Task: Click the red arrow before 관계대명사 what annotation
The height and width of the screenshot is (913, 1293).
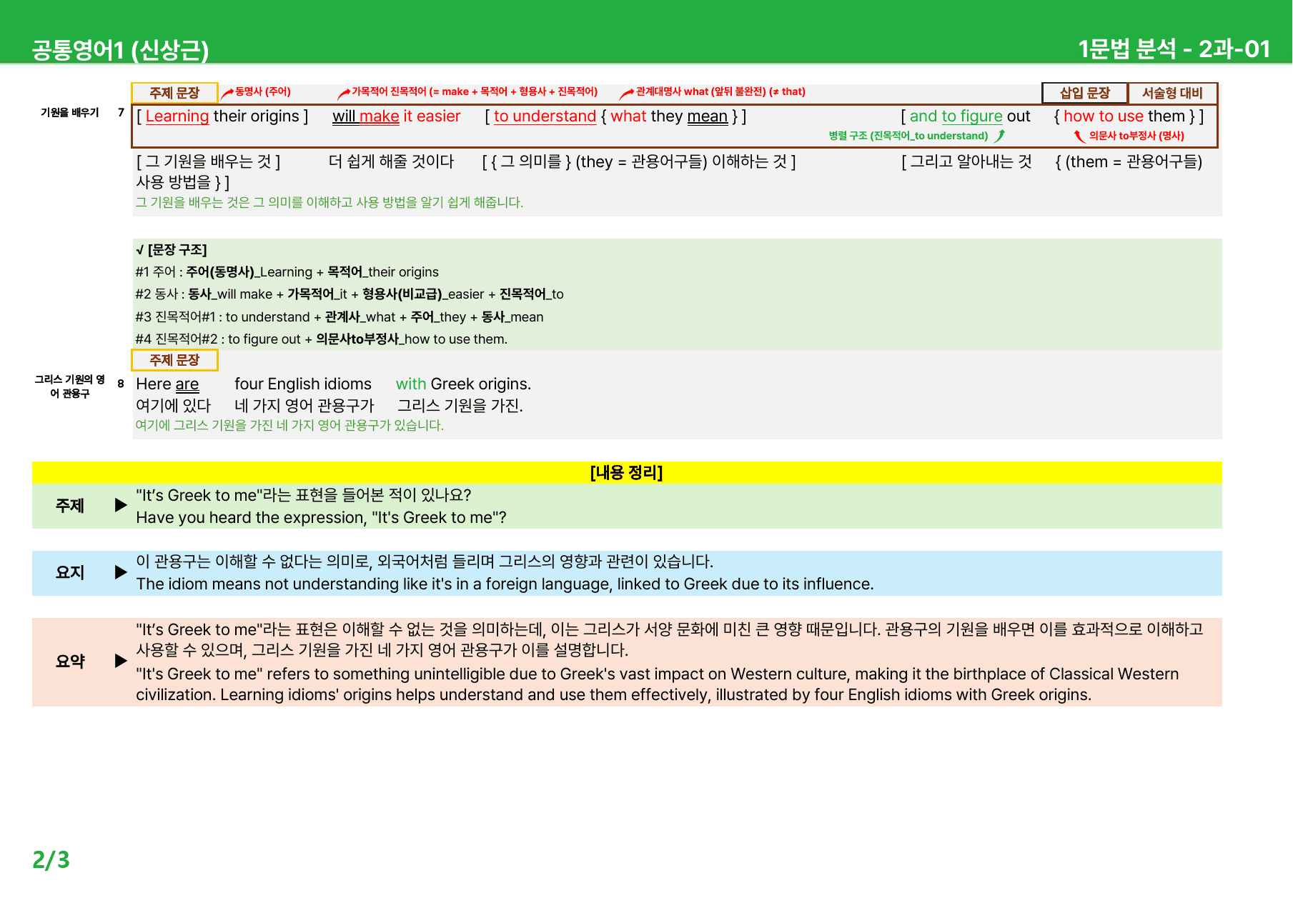Action: click(627, 93)
